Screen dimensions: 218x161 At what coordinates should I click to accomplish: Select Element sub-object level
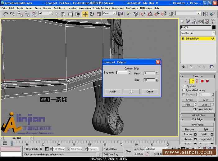click(207, 81)
